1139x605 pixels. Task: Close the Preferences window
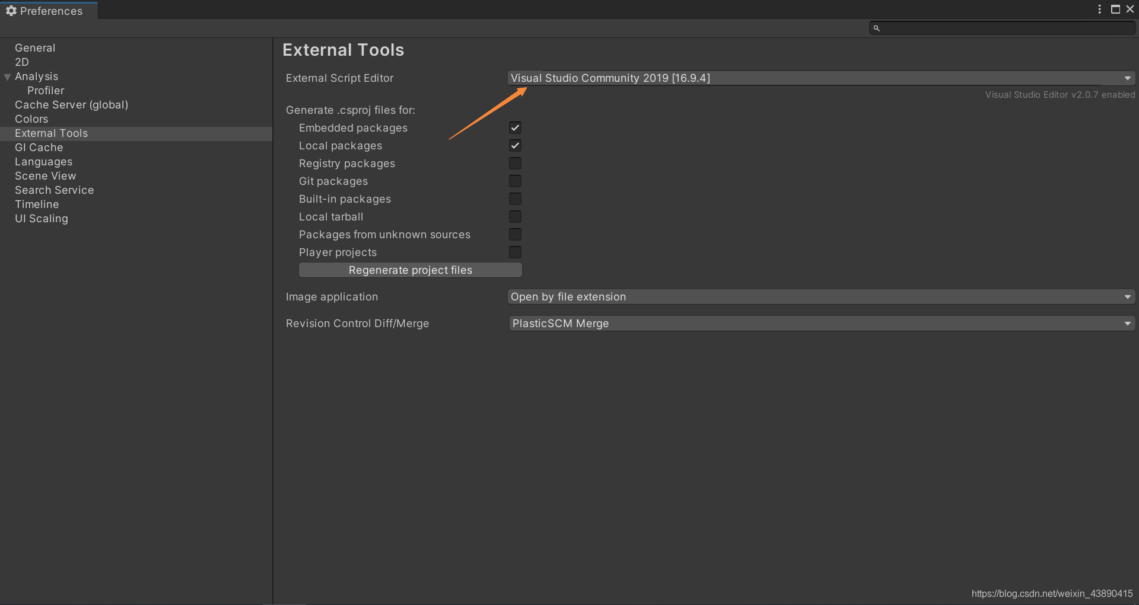[1130, 9]
